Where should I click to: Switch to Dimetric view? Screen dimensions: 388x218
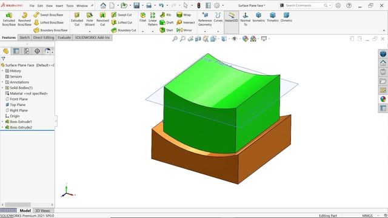pyautogui.click(x=286, y=18)
